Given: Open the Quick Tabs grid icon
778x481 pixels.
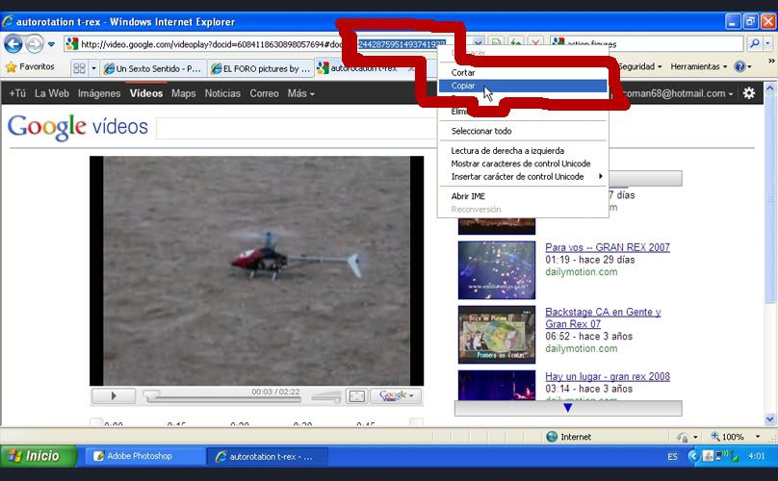Looking at the screenshot, I should [79, 68].
